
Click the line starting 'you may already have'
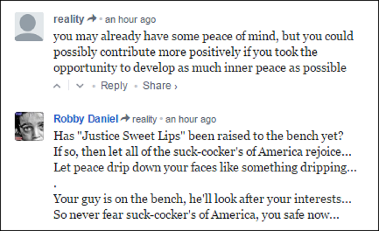pyautogui.click(x=203, y=36)
